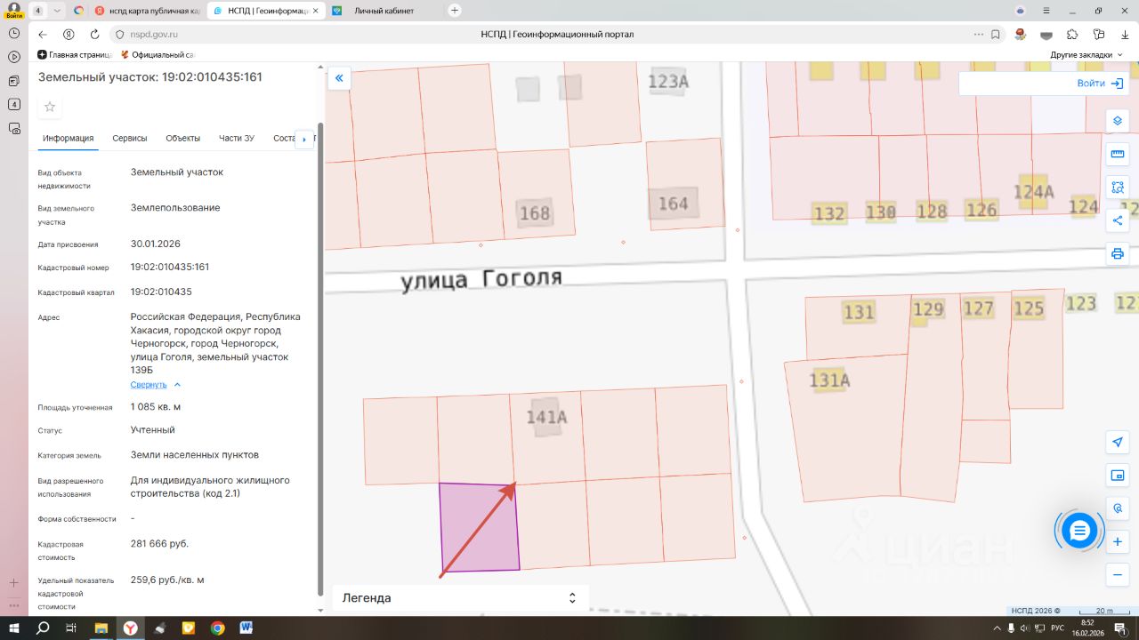Switch to Личный кабинет browser tab

tap(383, 11)
